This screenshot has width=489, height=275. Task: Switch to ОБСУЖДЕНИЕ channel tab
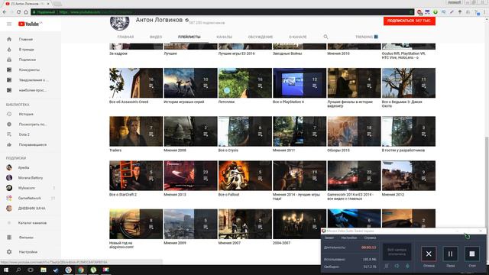pos(261,37)
